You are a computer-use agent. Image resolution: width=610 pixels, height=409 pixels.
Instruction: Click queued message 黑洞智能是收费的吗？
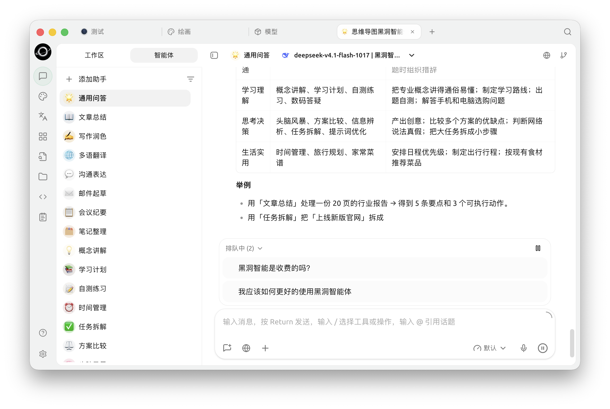click(x=385, y=268)
